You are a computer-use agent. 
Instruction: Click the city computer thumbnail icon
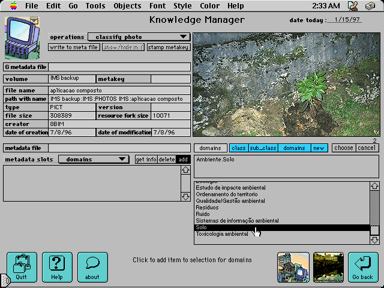[293, 267]
